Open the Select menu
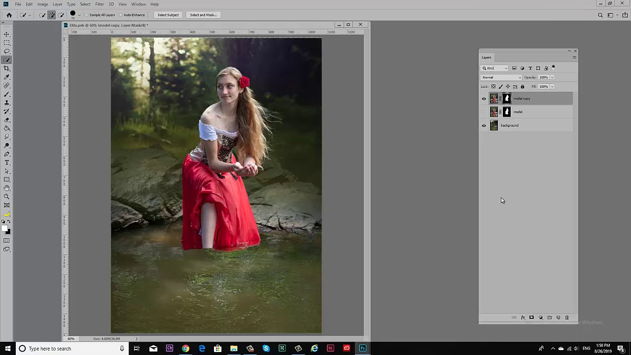Viewport: 631px width, 355px height. pos(85,4)
